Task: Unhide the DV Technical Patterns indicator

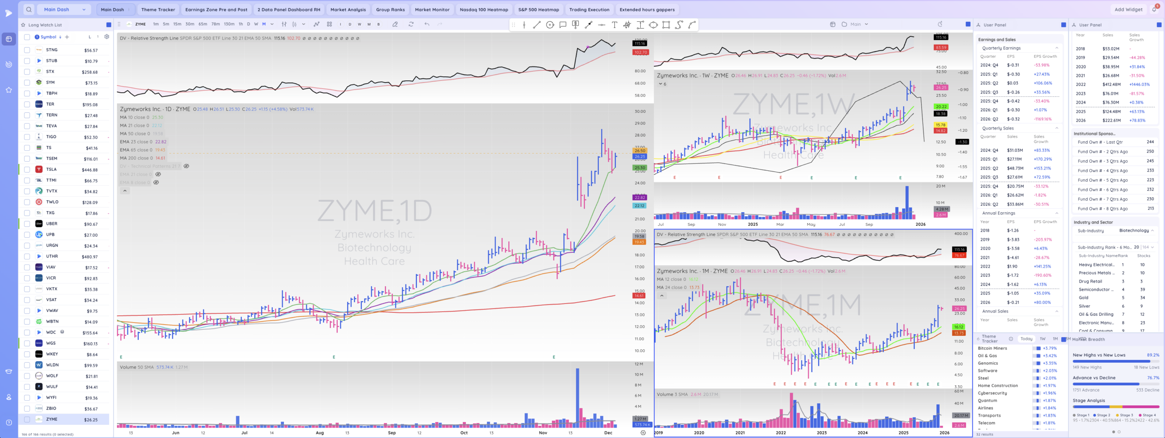Action: coord(186,166)
